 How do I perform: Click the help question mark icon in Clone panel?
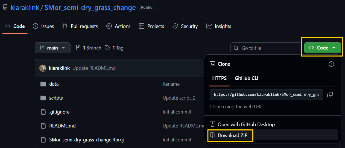(x=331, y=64)
